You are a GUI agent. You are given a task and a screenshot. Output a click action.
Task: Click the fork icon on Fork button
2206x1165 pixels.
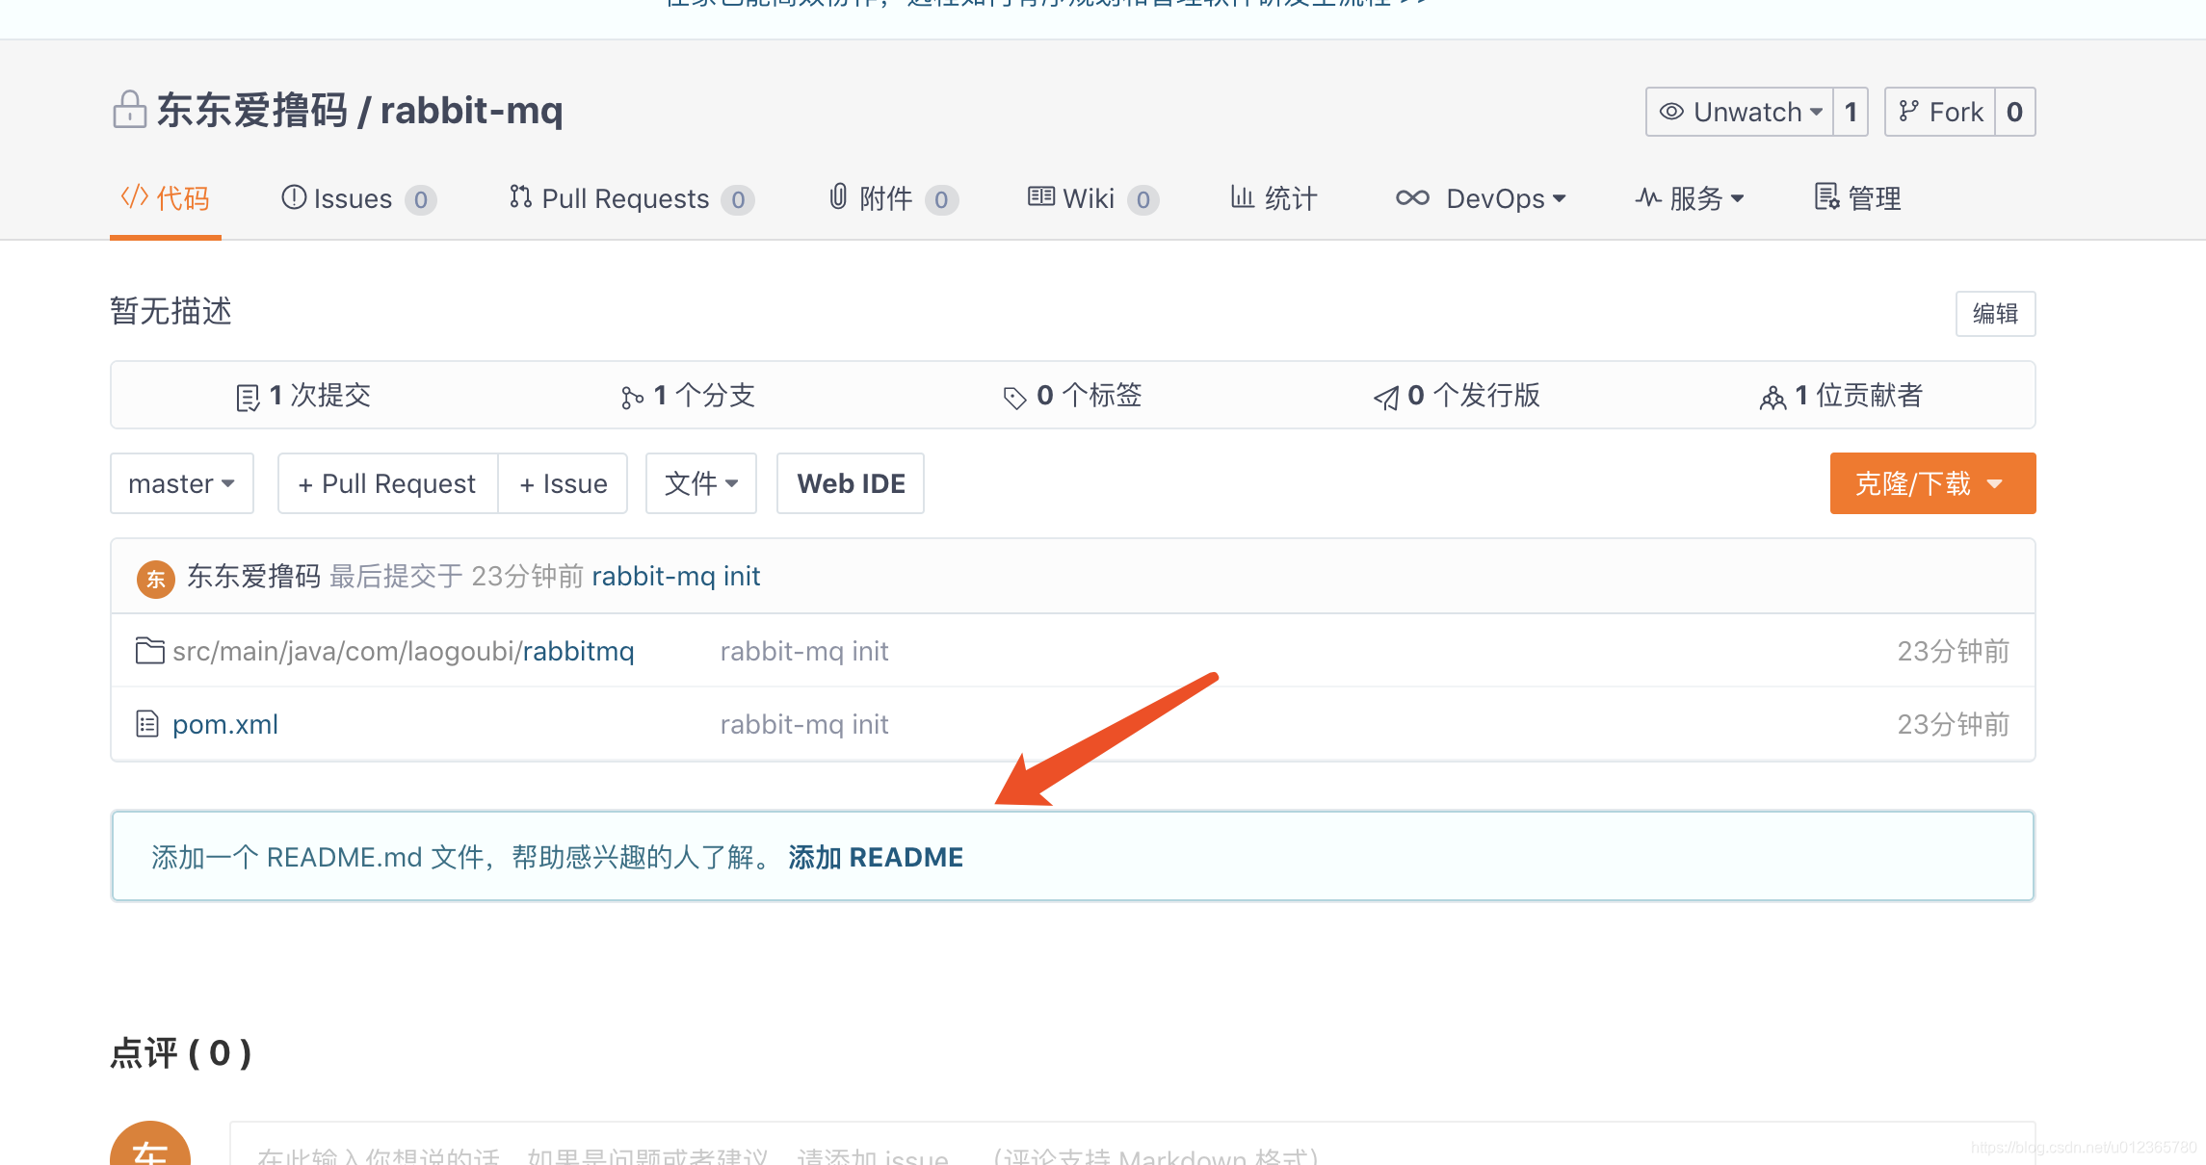pyautogui.click(x=1908, y=112)
